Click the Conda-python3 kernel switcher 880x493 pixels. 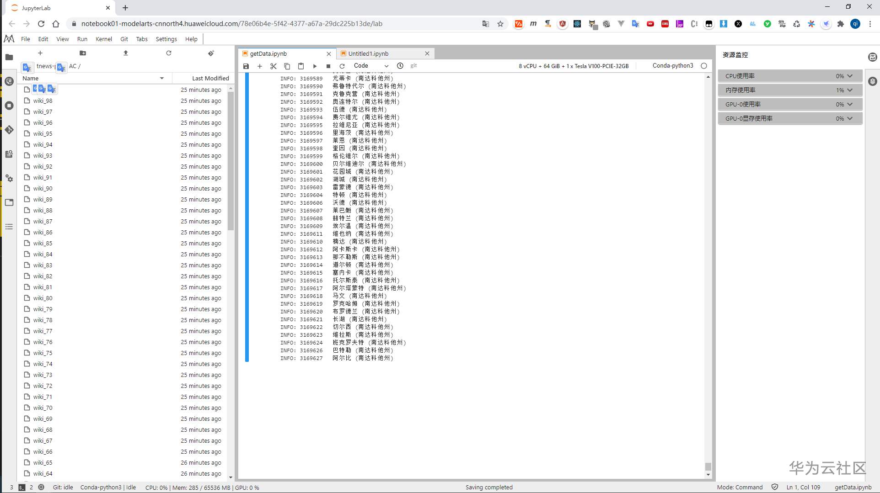(x=672, y=65)
